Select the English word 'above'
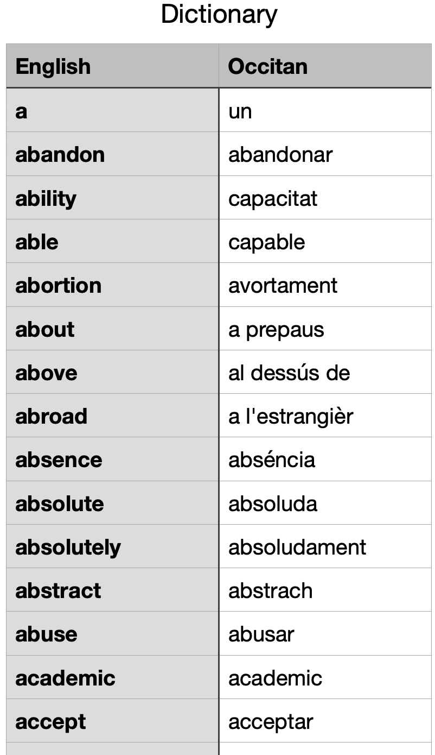Viewport: 435px width, 755px height. click(x=47, y=373)
